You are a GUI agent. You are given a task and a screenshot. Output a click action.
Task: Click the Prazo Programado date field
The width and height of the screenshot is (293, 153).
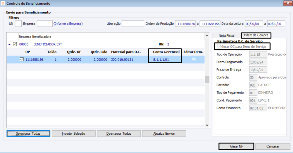click(258, 62)
